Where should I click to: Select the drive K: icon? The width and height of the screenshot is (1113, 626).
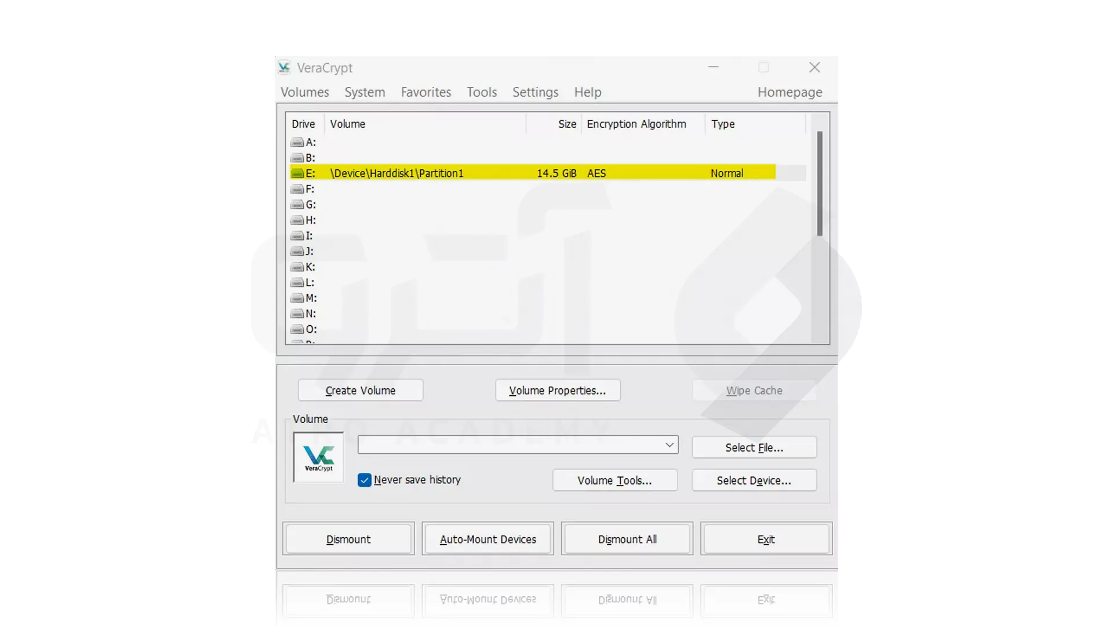(297, 267)
